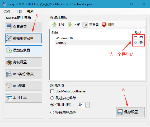
Task: Open the 工具 menu
Action: (19, 11)
